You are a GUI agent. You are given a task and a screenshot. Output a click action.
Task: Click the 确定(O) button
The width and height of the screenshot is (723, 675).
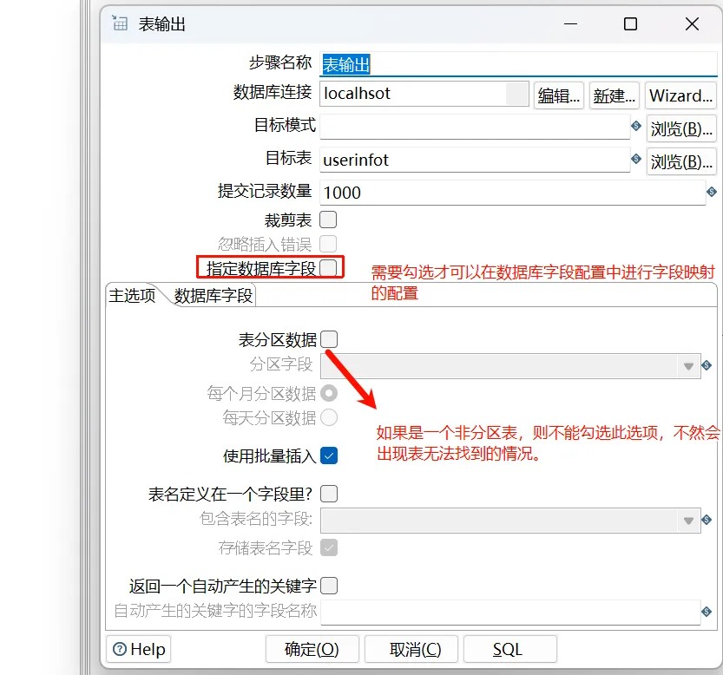click(x=312, y=649)
